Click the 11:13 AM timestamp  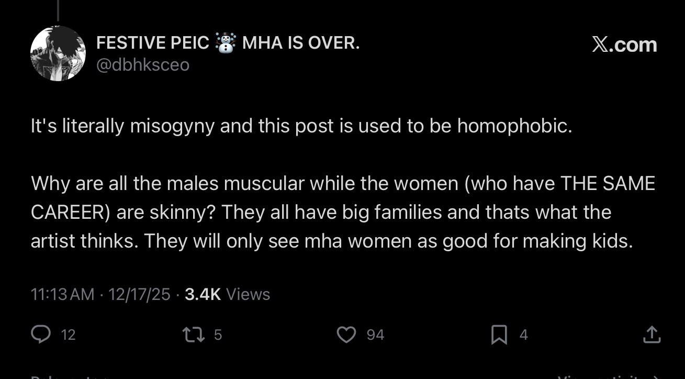point(63,294)
